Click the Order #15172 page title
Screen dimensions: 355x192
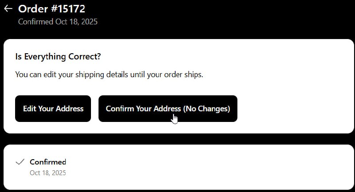51,9
